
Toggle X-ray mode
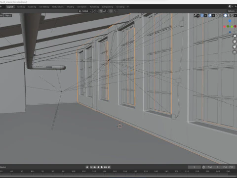pyautogui.click(x=218, y=15)
